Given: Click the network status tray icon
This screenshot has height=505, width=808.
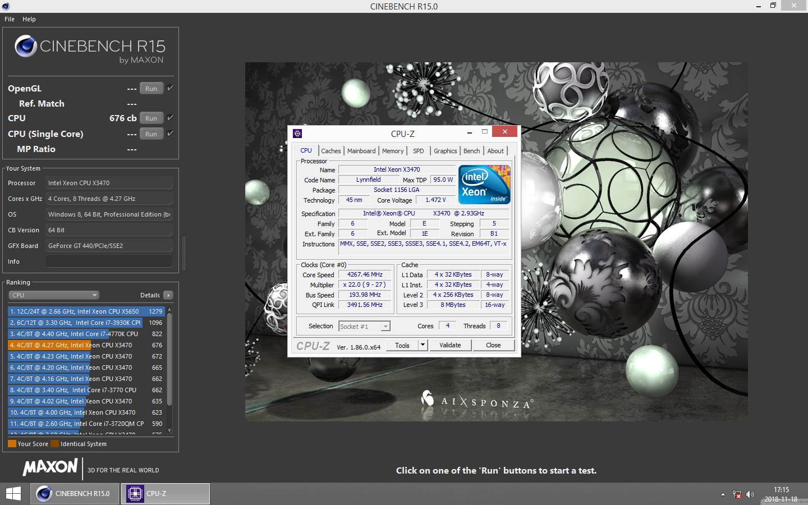Looking at the screenshot, I should point(737,494).
